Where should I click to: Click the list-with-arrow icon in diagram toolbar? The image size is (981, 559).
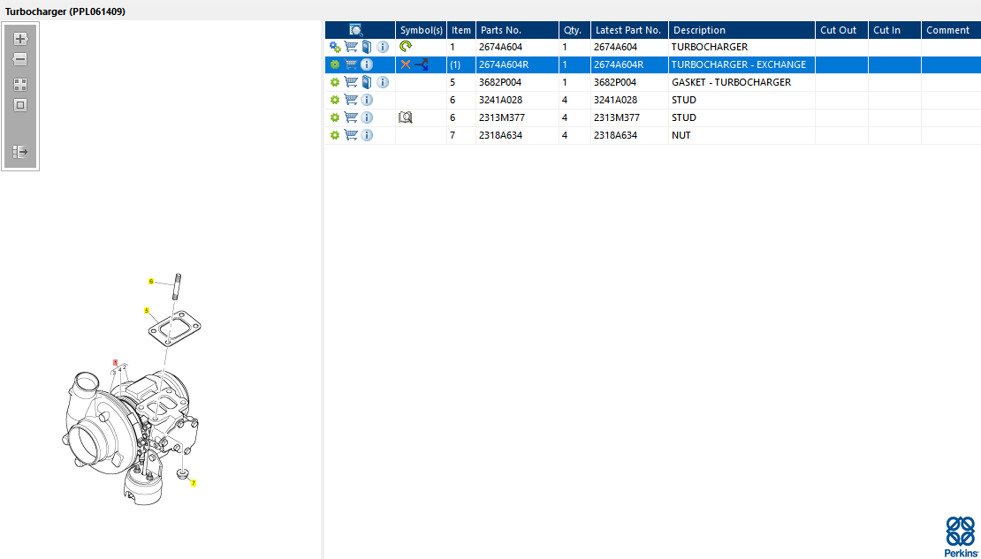click(20, 151)
